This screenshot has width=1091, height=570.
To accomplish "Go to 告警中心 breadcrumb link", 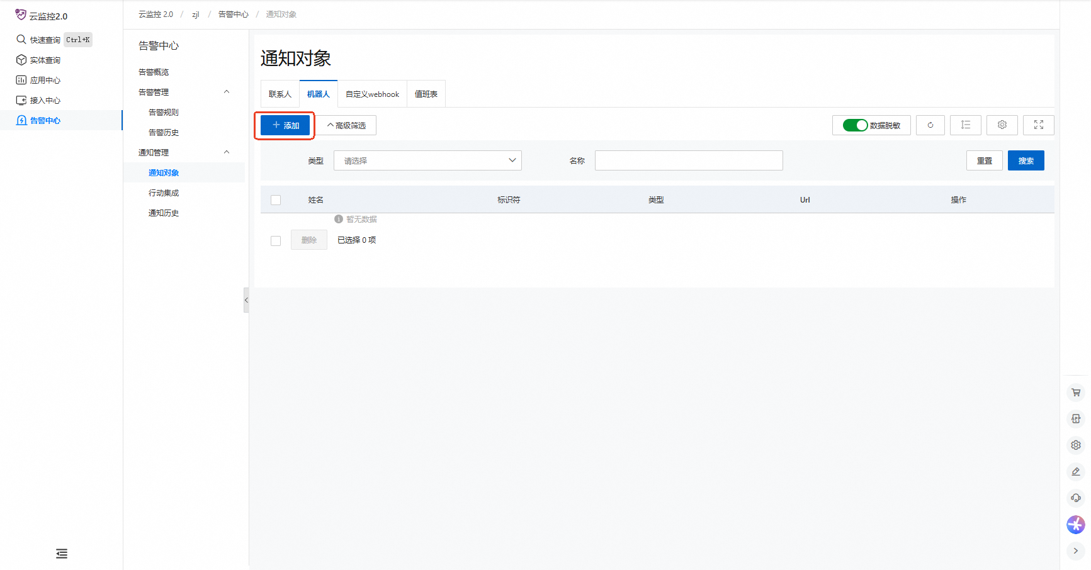I will (x=234, y=14).
